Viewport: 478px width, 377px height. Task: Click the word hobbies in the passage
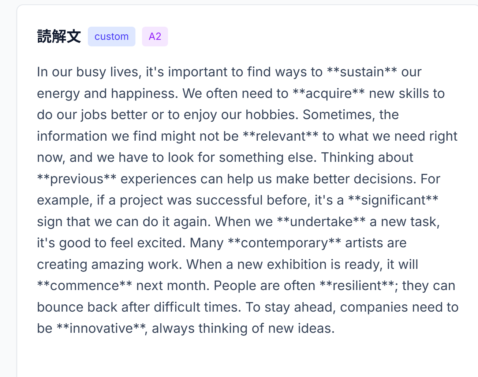[272, 115]
